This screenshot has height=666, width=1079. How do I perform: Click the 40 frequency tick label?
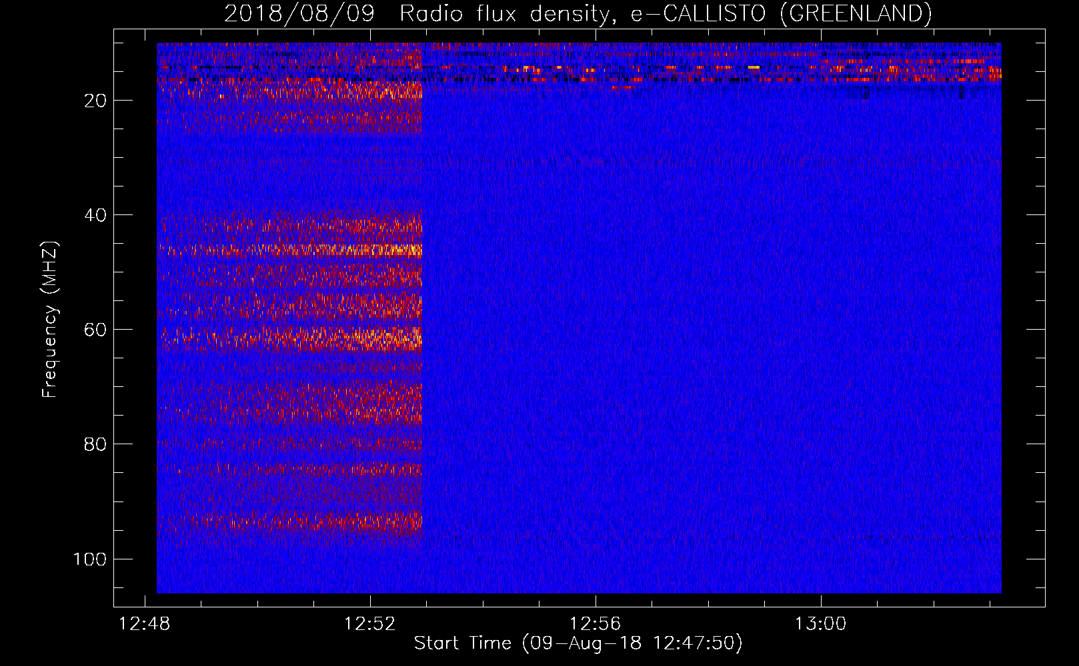[95, 215]
